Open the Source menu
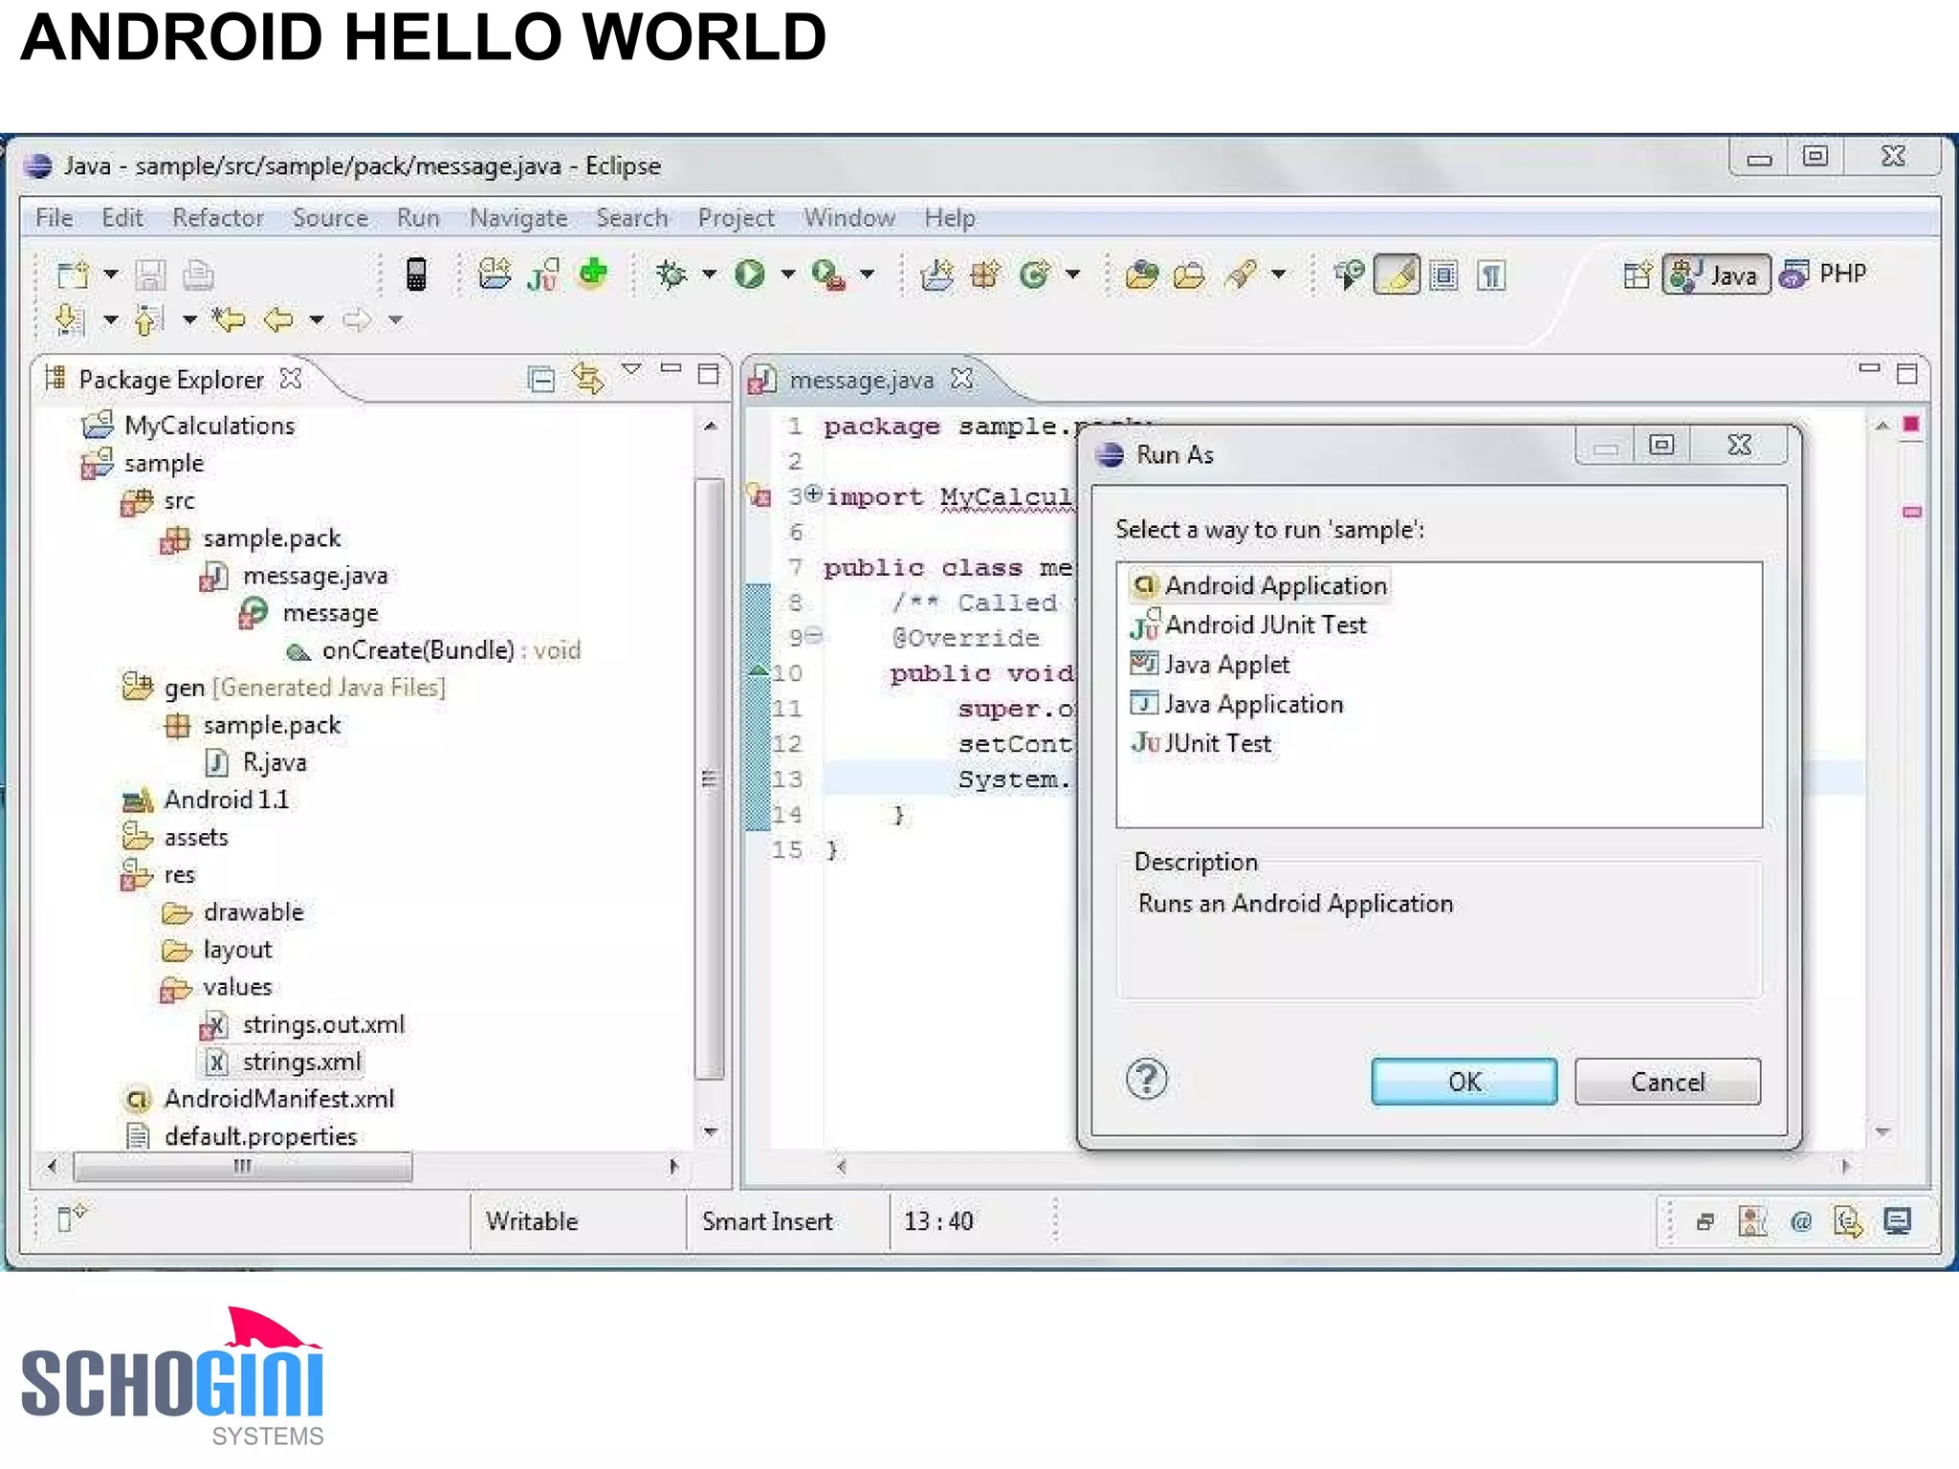This screenshot has height=1469, width=1959. (x=330, y=218)
